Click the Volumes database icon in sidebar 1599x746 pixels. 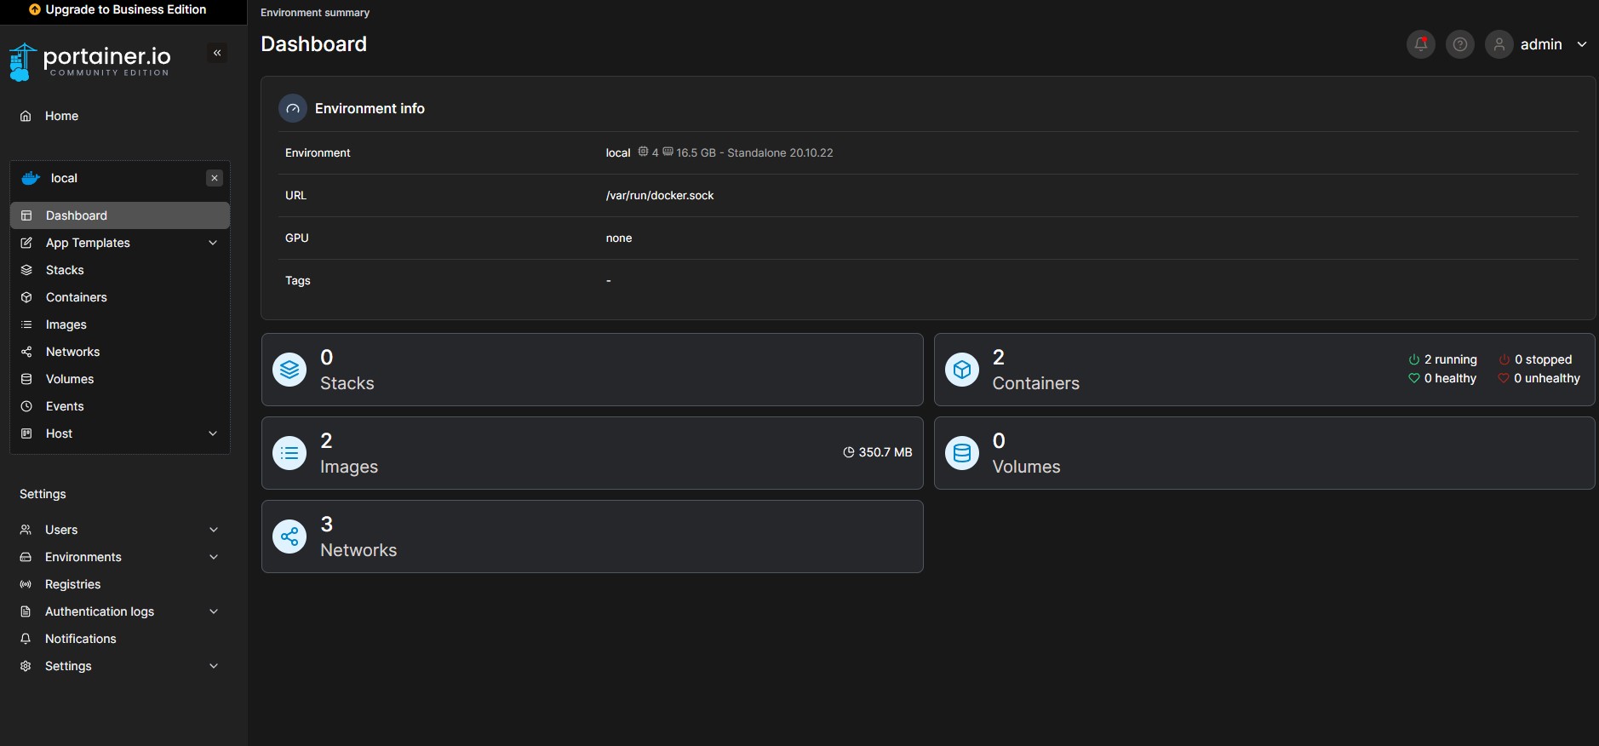click(x=26, y=379)
